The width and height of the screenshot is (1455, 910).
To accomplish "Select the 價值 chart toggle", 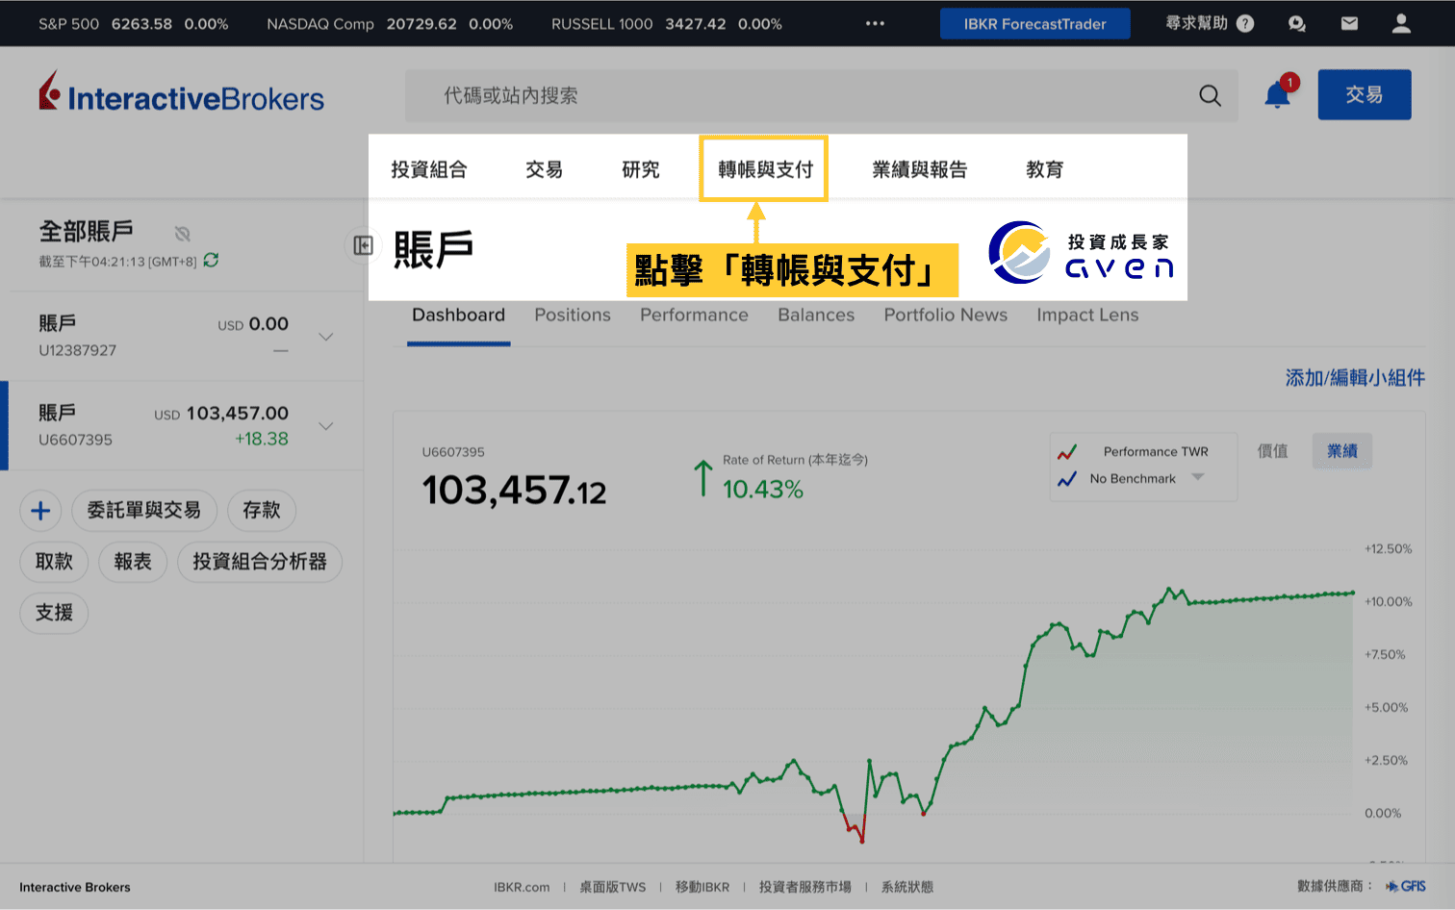I will pyautogui.click(x=1272, y=450).
